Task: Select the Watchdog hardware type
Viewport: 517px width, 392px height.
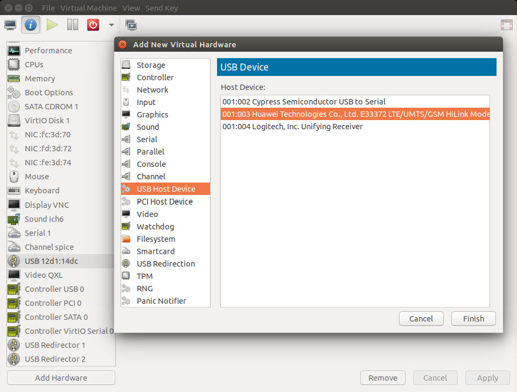Action: coord(155,227)
